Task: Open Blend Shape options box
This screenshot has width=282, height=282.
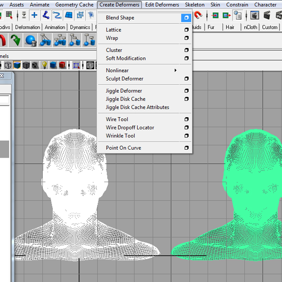Action: 186,18
